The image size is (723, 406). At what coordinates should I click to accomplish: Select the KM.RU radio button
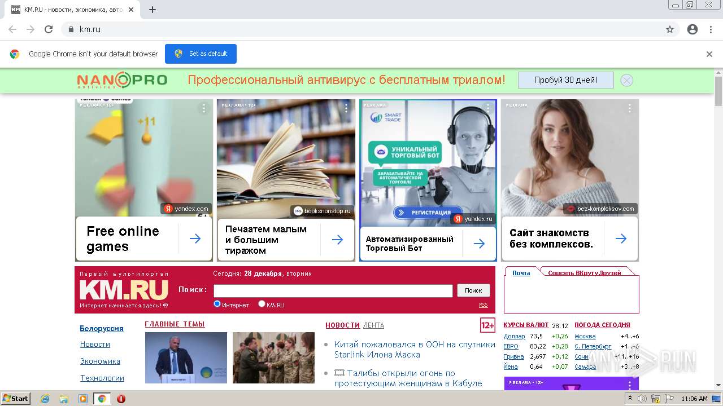tap(262, 304)
